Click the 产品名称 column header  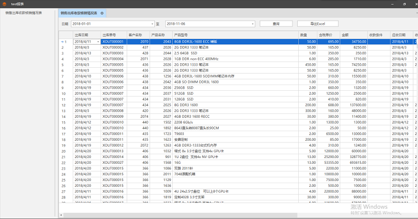tap(161, 35)
